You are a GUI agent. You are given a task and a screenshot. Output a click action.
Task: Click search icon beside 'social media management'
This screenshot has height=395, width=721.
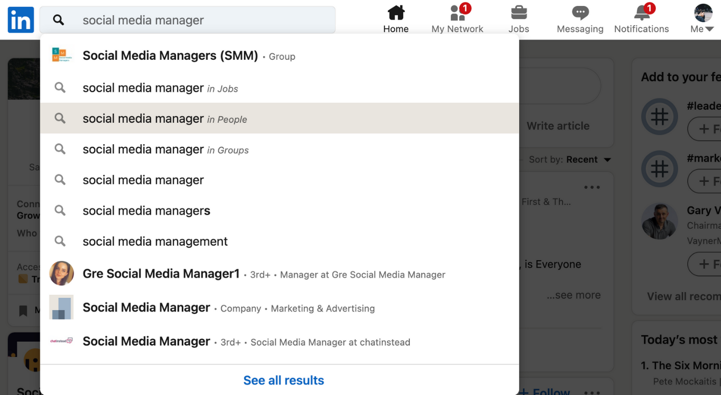coord(60,241)
